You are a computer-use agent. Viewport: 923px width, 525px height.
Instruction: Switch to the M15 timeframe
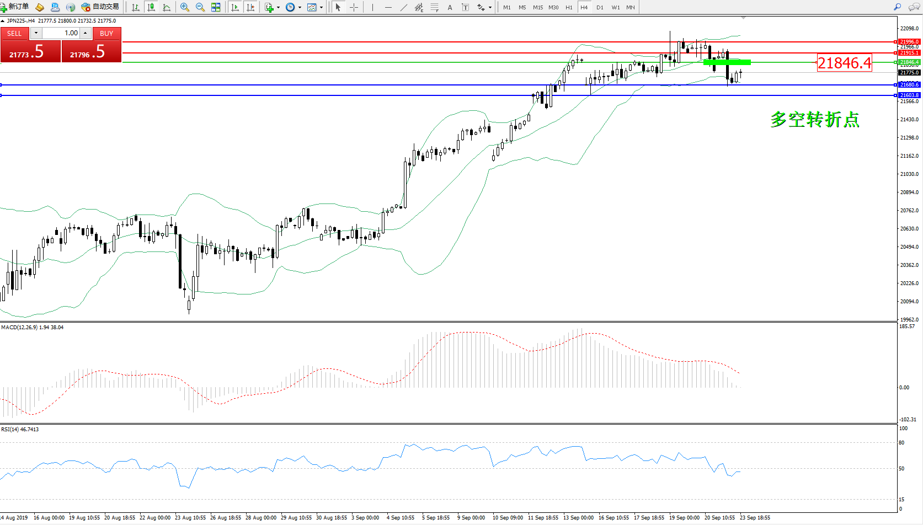pyautogui.click(x=537, y=7)
